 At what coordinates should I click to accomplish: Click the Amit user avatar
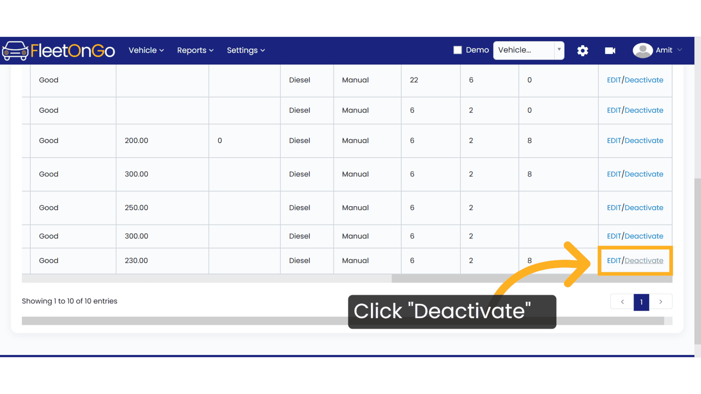point(642,50)
